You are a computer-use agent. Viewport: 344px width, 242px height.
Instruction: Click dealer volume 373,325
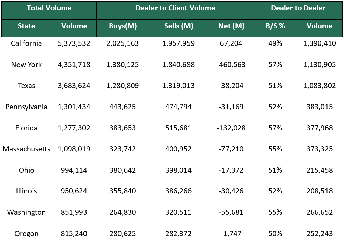[x=320, y=149]
